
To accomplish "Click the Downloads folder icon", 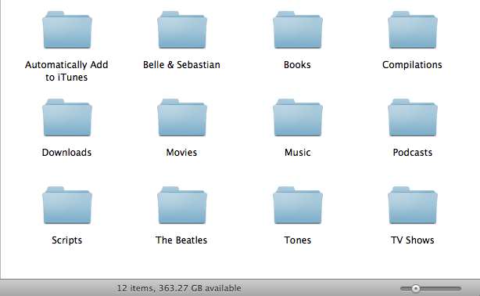I will (67, 117).
